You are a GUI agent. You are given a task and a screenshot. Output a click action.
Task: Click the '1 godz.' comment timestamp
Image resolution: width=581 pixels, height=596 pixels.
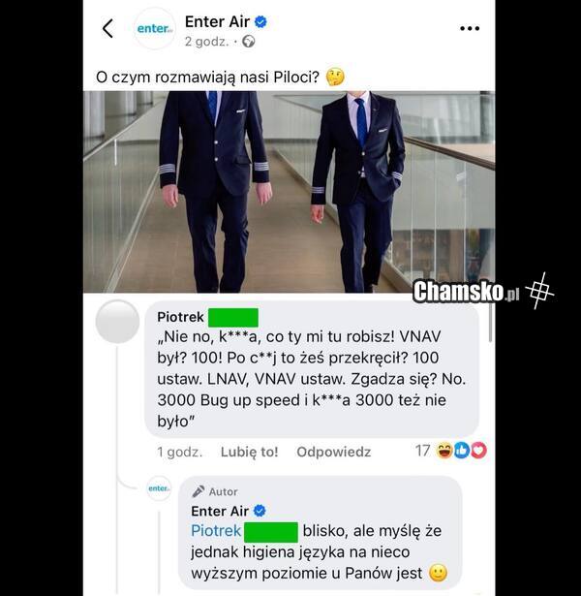pyautogui.click(x=179, y=452)
